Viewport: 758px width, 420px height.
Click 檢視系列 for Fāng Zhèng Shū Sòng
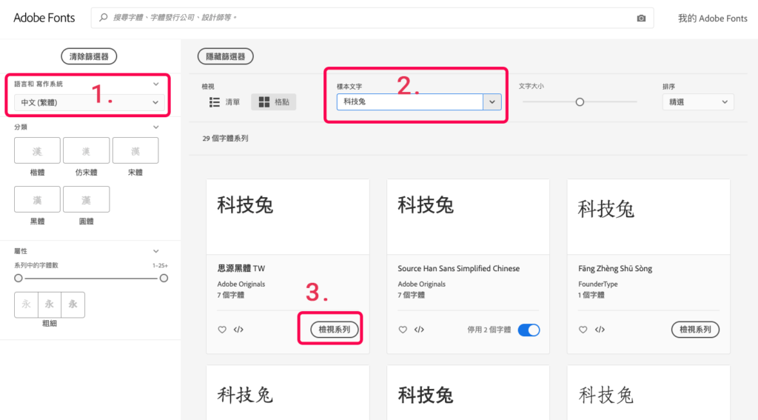click(695, 330)
